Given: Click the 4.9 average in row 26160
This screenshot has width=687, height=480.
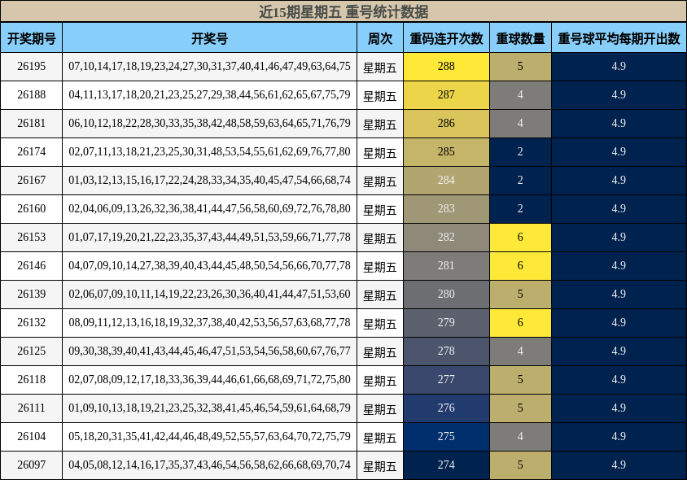Looking at the screenshot, I should [619, 209].
